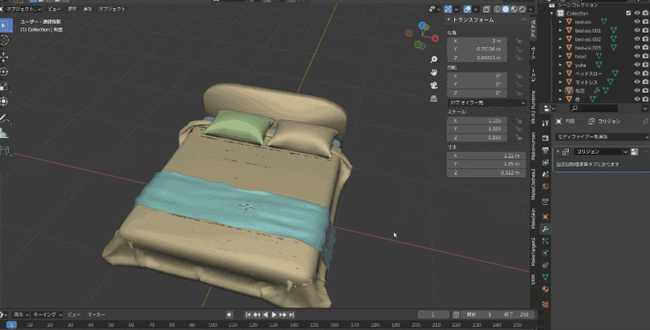
Task: Toggle the camera view icon
Action: [x=434, y=85]
